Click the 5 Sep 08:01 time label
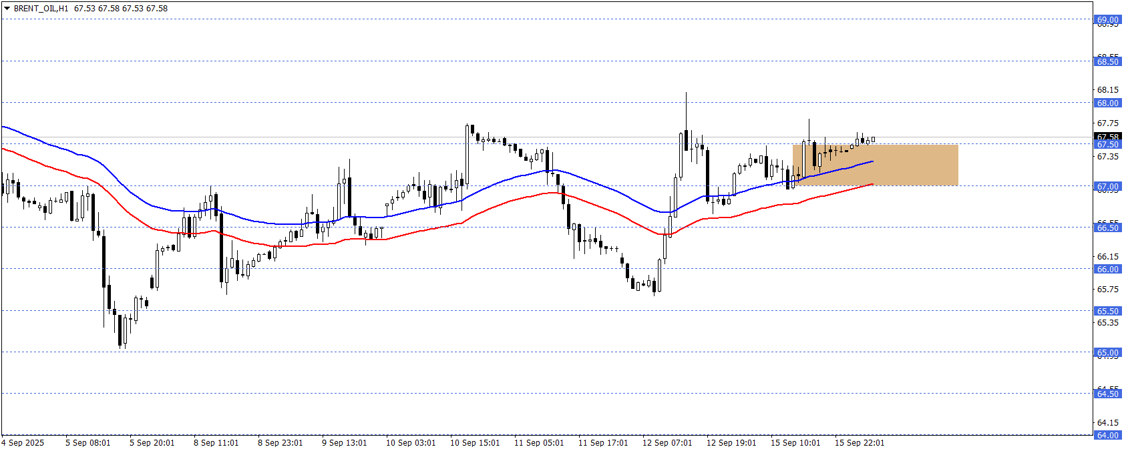Image resolution: width=1126 pixels, height=451 pixels. (87, 442)
